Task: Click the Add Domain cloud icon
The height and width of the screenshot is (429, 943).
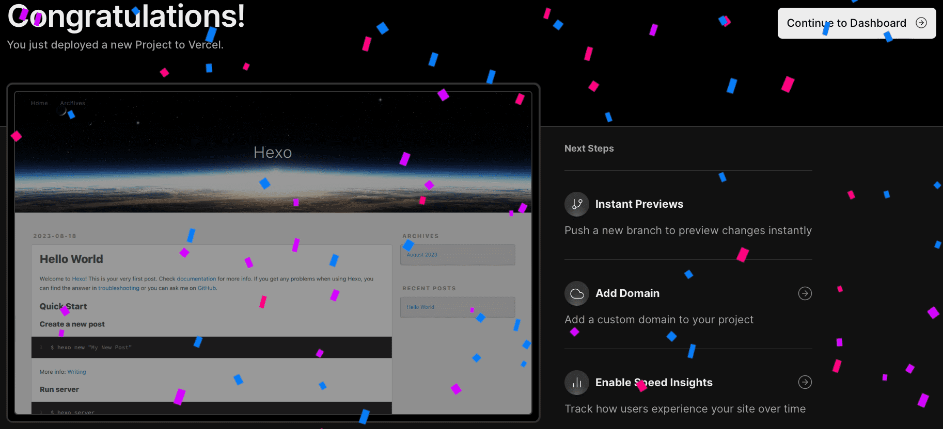Action: pyautogui.click(x=577, y=293)
